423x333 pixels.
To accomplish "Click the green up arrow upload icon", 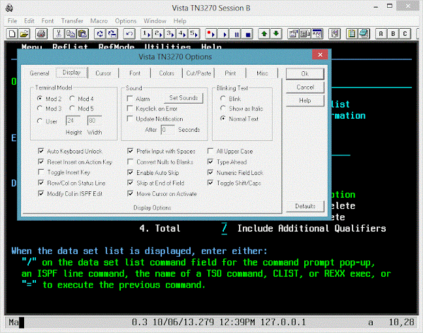I will (264, 34).
